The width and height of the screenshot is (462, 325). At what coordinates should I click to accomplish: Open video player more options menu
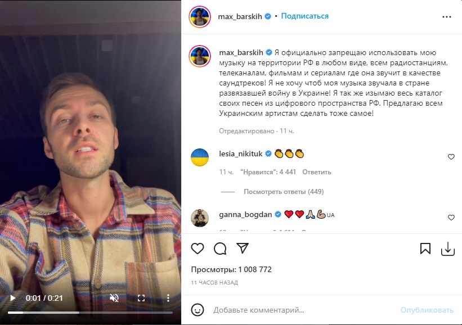(x=168, y=298)
